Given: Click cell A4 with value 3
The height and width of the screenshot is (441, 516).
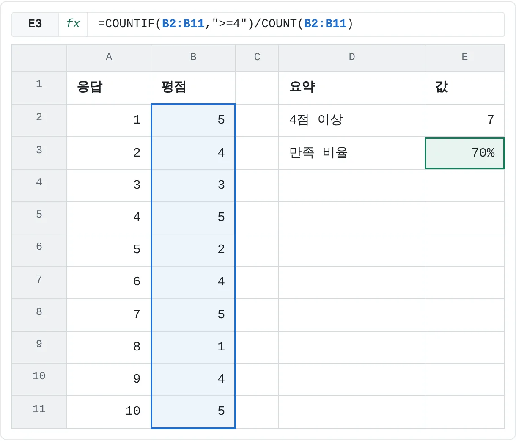Looking at the screenshot, I should point(109,186).
